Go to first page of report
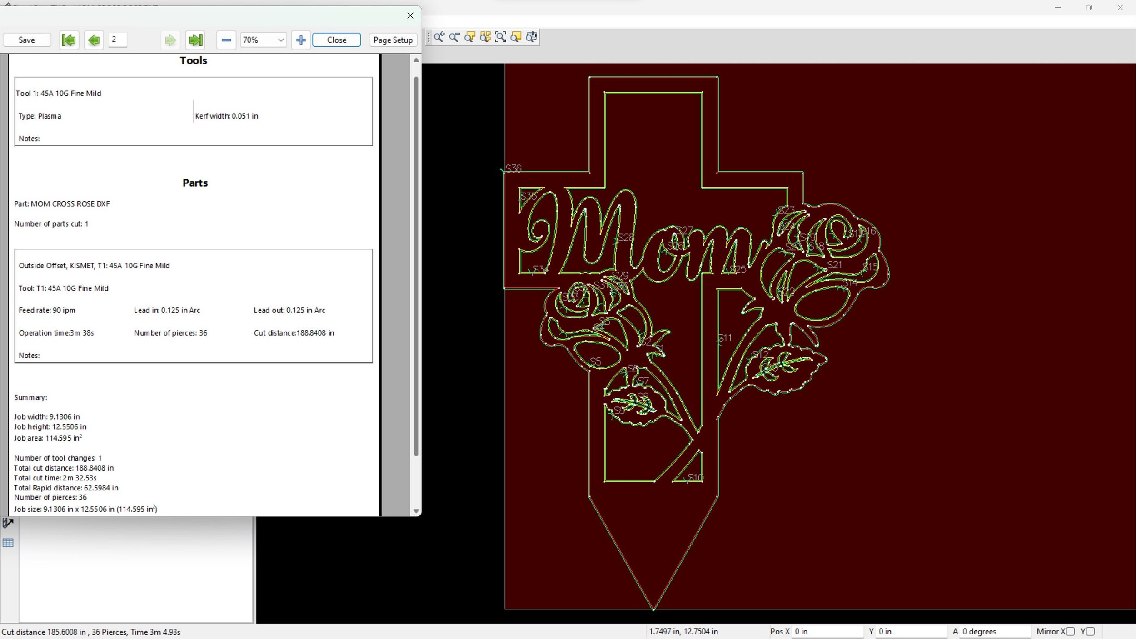 69,40
